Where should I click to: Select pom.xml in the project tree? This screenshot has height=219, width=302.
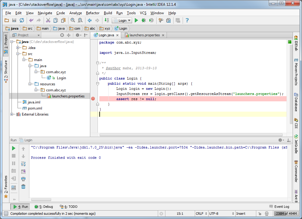35,108
